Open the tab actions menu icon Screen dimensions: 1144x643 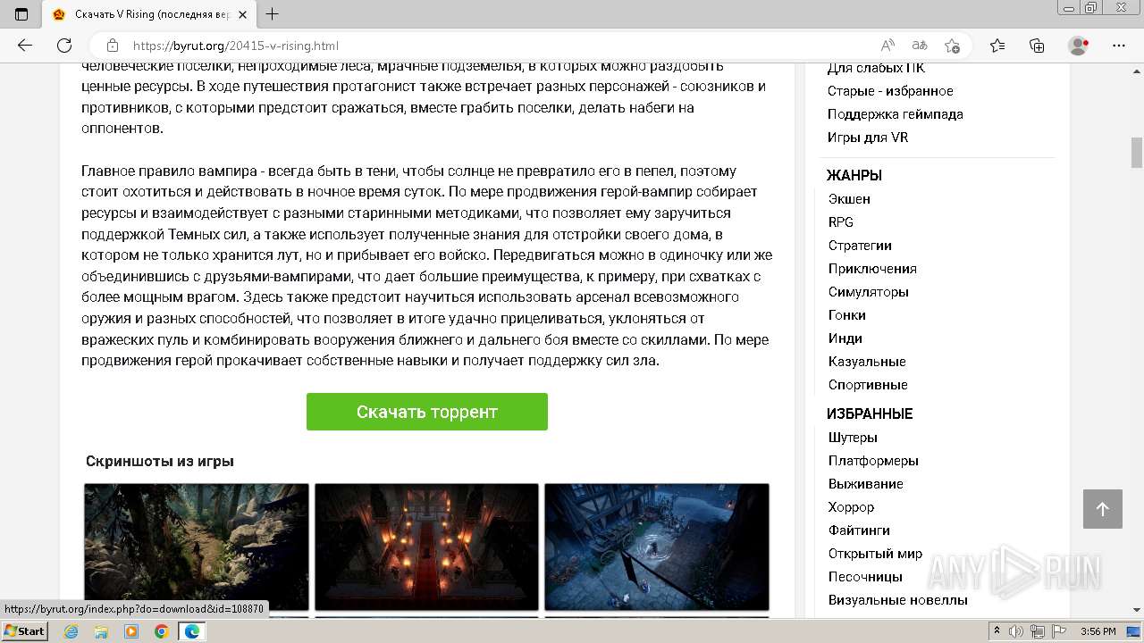coord(21,14)
